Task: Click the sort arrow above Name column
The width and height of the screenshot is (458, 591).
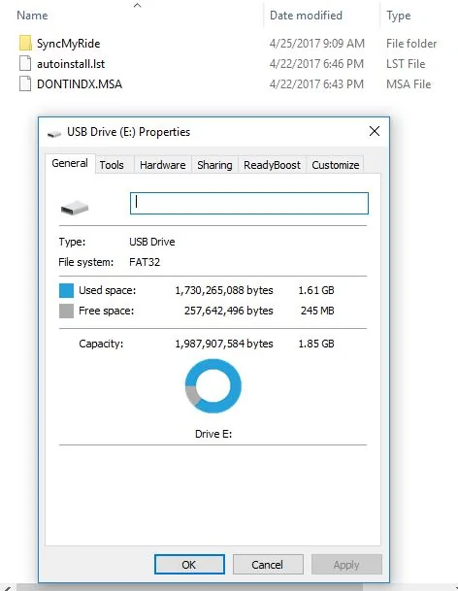Action: 138,5
